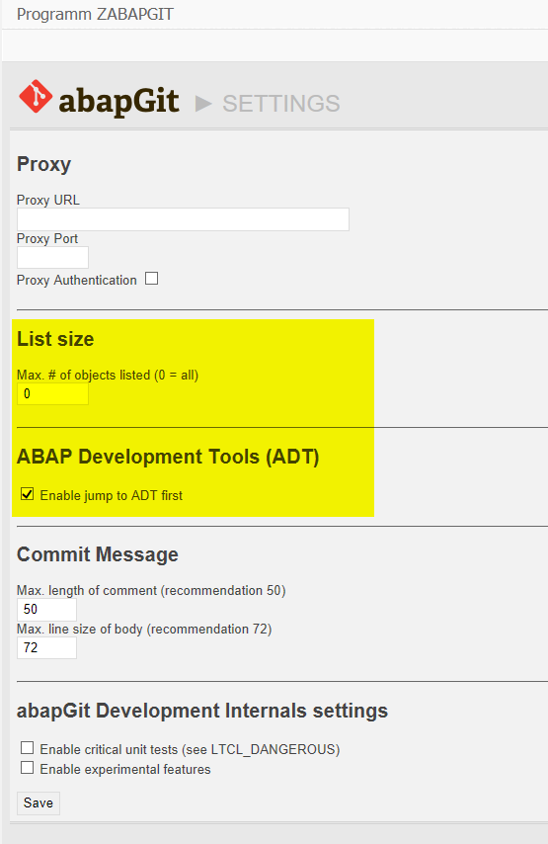This screenshot has height=844, width=548.
Task: Click the 'List size' section heading
Action: tap(55, 339)
